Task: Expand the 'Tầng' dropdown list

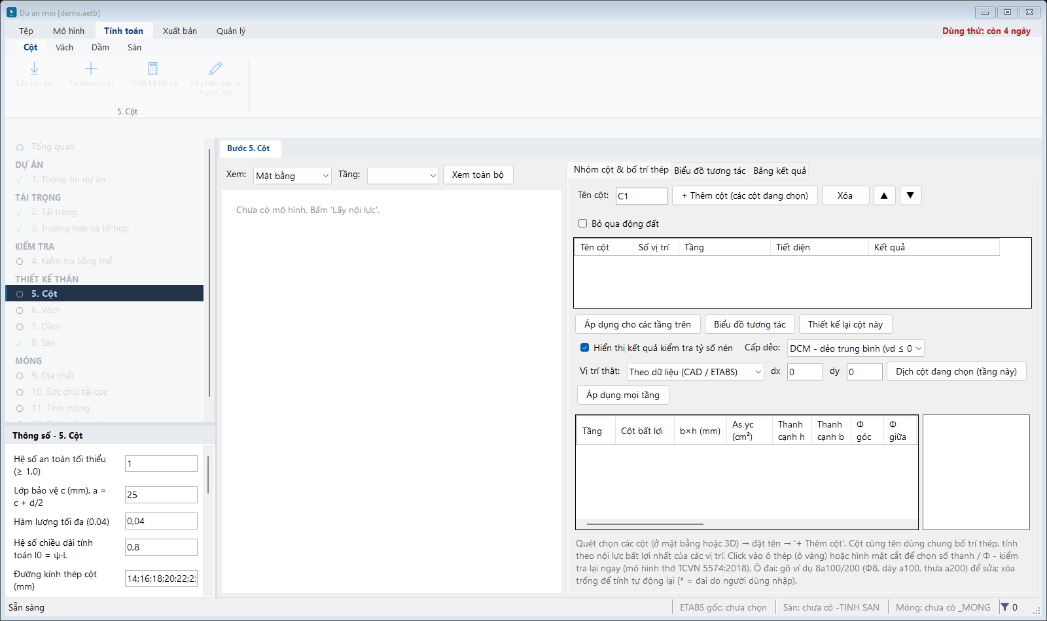Action: pos(402,175)
